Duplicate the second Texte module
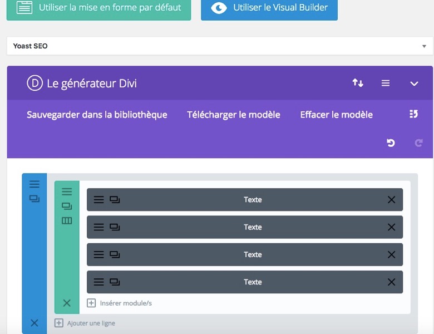Screen dimensions: 434x334 point(115,227)
